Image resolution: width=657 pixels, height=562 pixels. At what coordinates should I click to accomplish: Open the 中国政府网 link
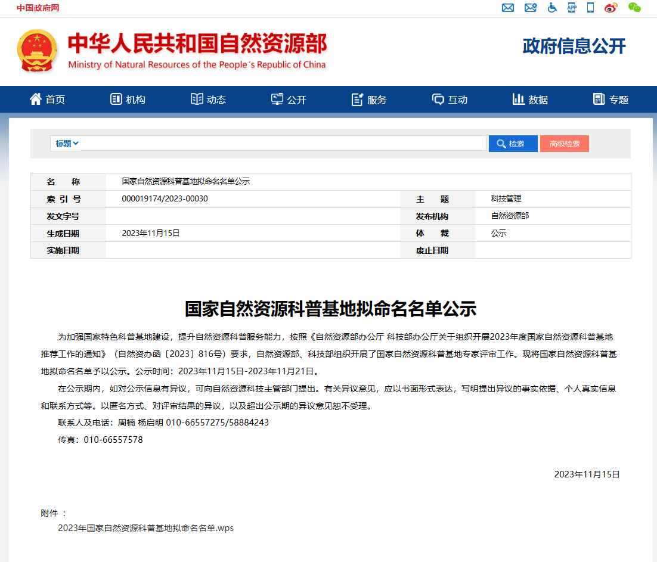click(x=38, y=8)
